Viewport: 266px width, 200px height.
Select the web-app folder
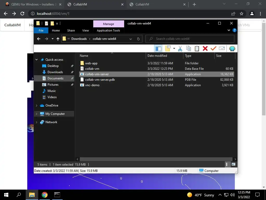pyautogui.click(x=91, y=63)
